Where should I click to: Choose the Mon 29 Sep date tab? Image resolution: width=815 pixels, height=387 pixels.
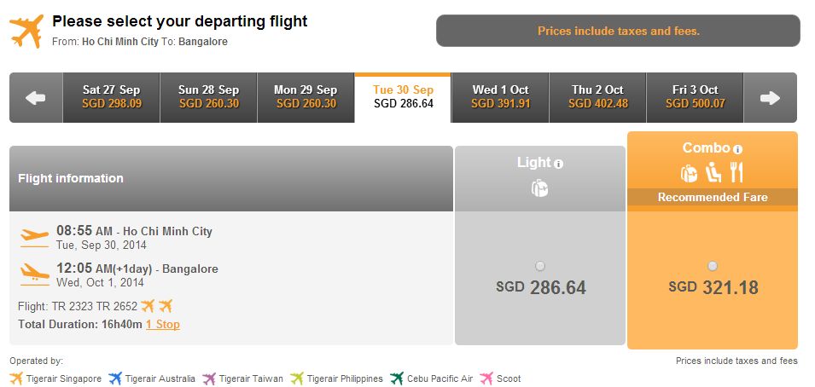point(306,98)
